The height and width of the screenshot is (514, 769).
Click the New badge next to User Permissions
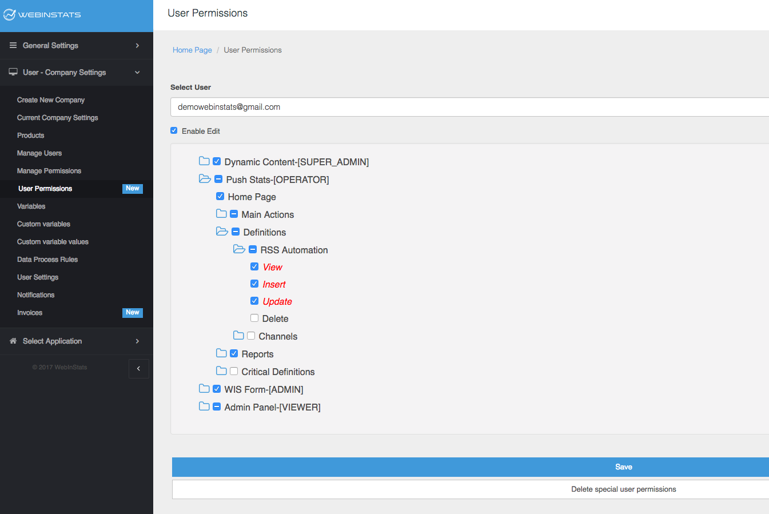(x=133, y=189)
